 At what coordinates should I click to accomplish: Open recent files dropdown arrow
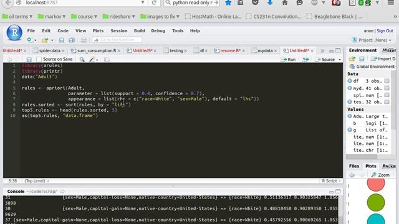point(52,40)
